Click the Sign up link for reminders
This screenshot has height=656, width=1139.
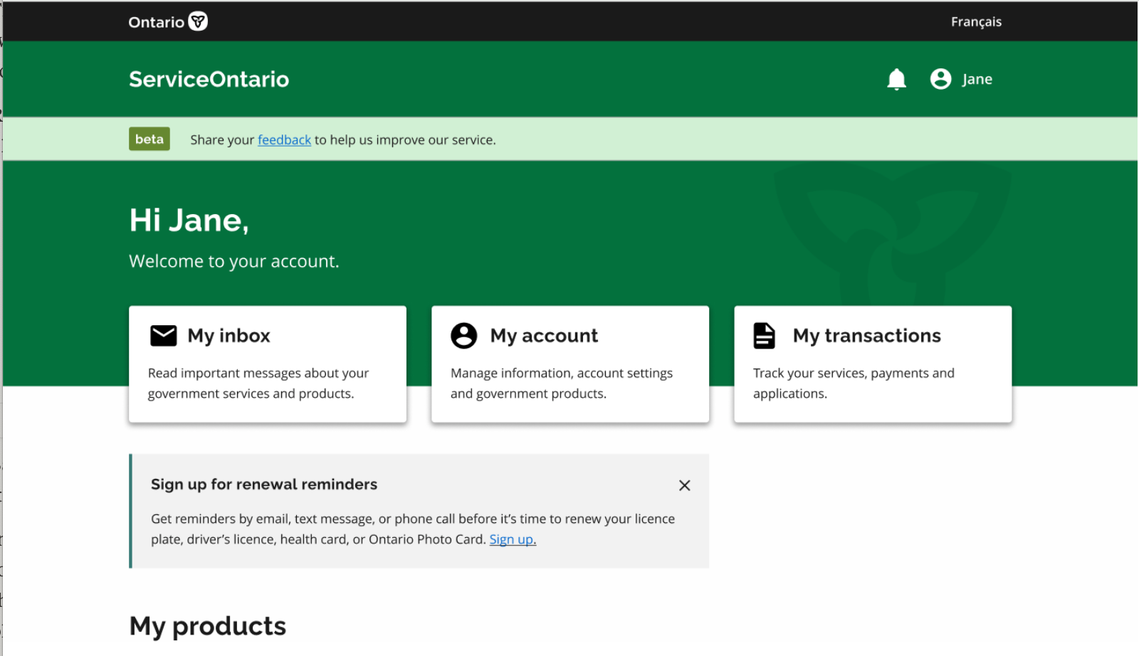[513, 539]
